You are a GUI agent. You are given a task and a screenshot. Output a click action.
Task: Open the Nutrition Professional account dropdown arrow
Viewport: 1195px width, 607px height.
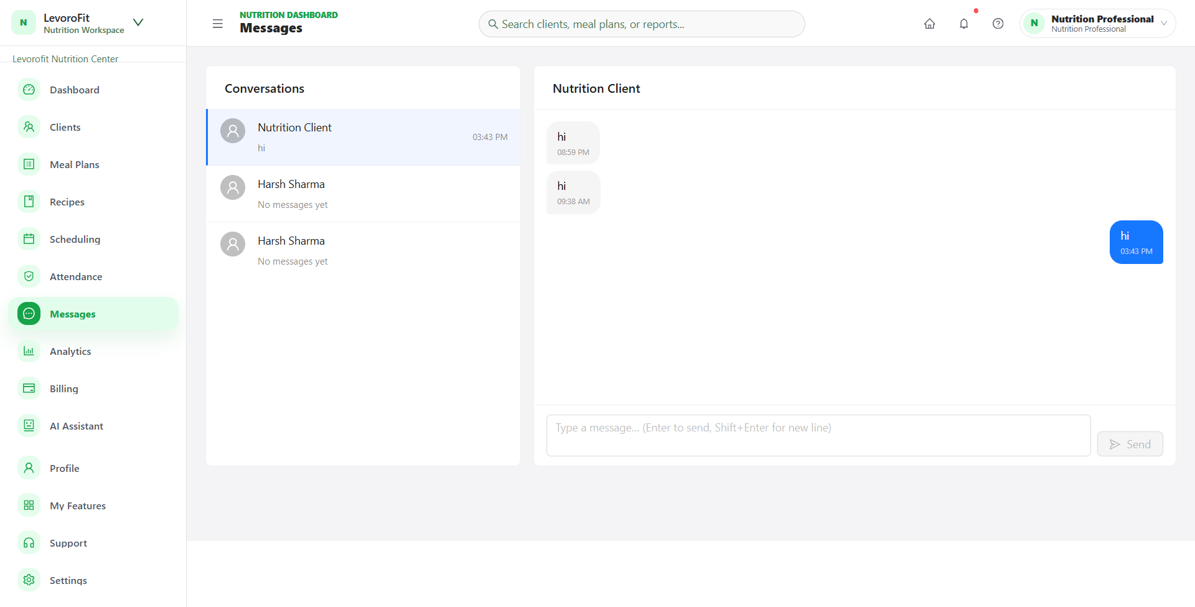click(1164, 24)
